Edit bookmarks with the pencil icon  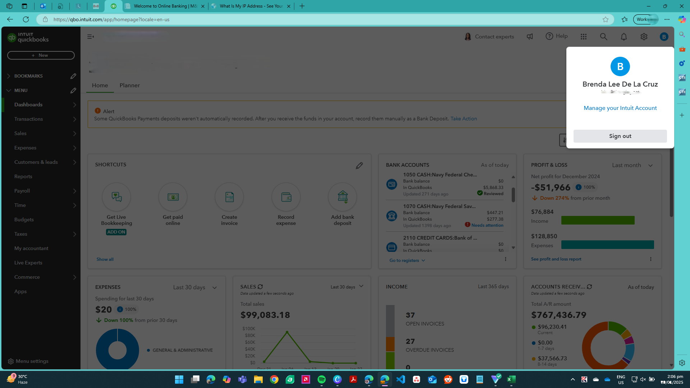point(73,76)
